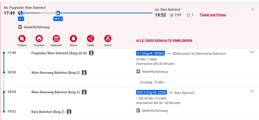Image resolution: width=259 pixels, height=120 pixels.
Task: Expand the S 7 leg details
Action: pos(251,52)
